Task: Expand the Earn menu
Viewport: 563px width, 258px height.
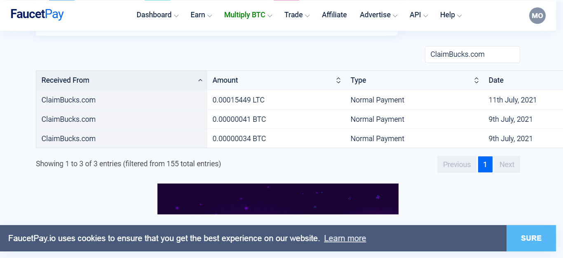Action: click(201, 15)
